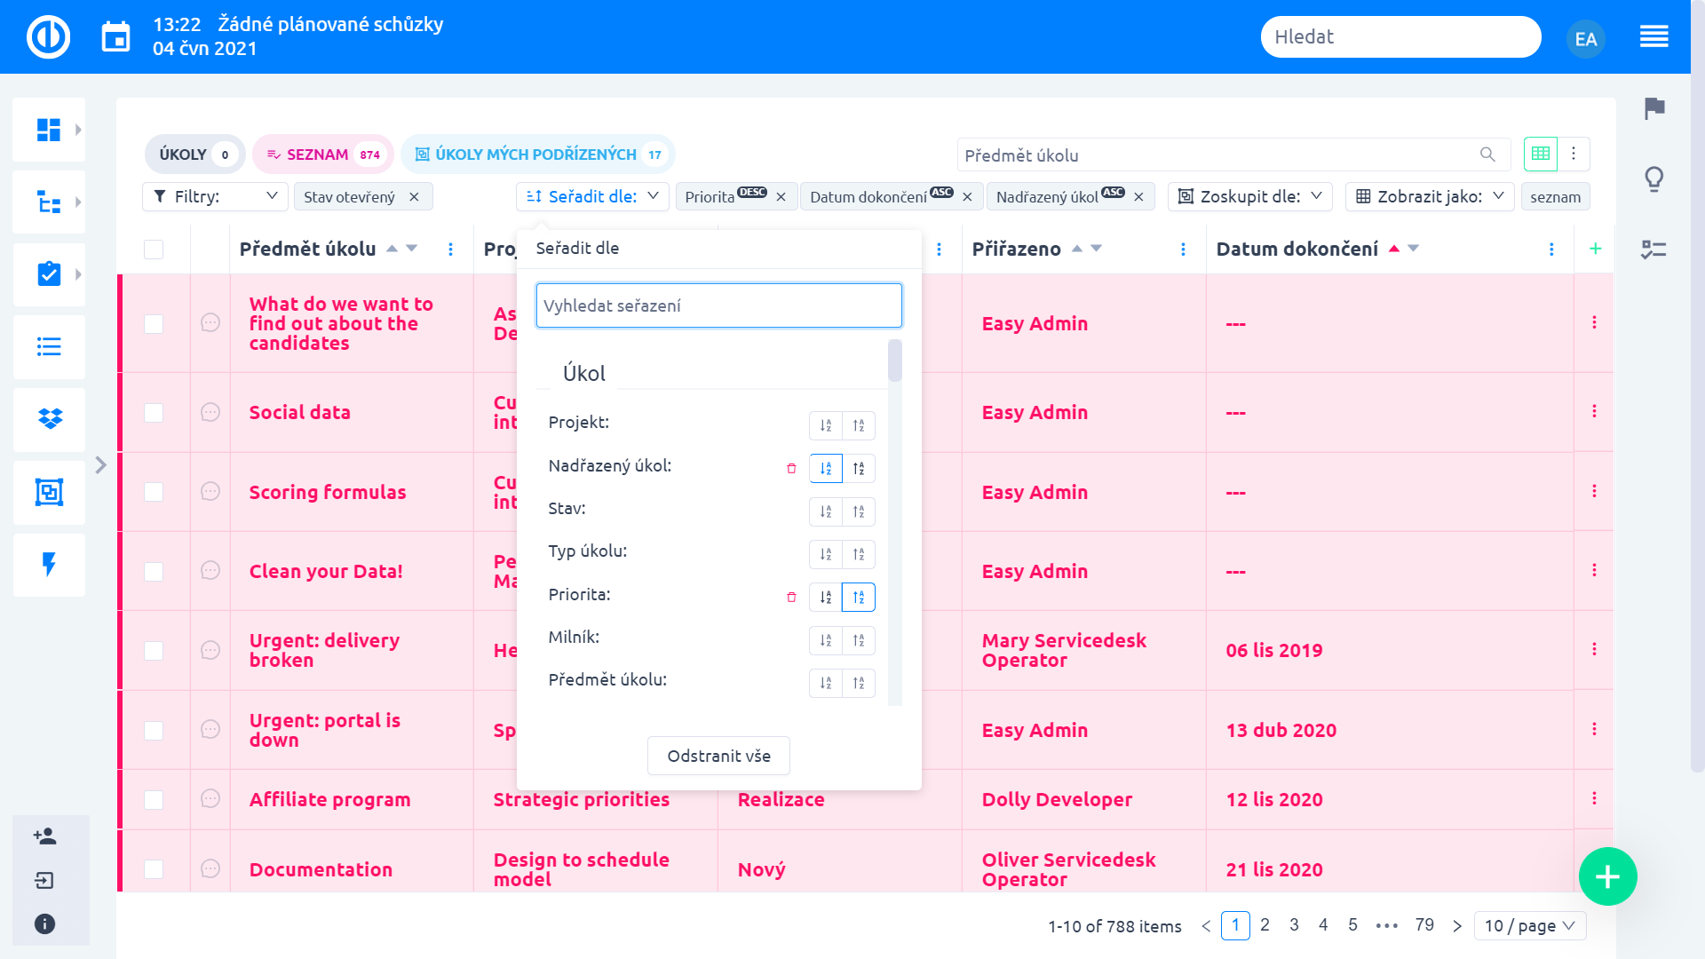
Task: Open Úkoly mých podřízených tab
Action: click(537, 155)
